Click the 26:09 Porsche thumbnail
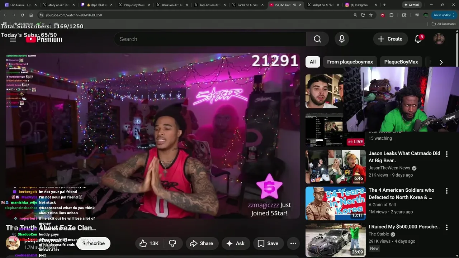This screenshot has height=258, width=459. 336,240
